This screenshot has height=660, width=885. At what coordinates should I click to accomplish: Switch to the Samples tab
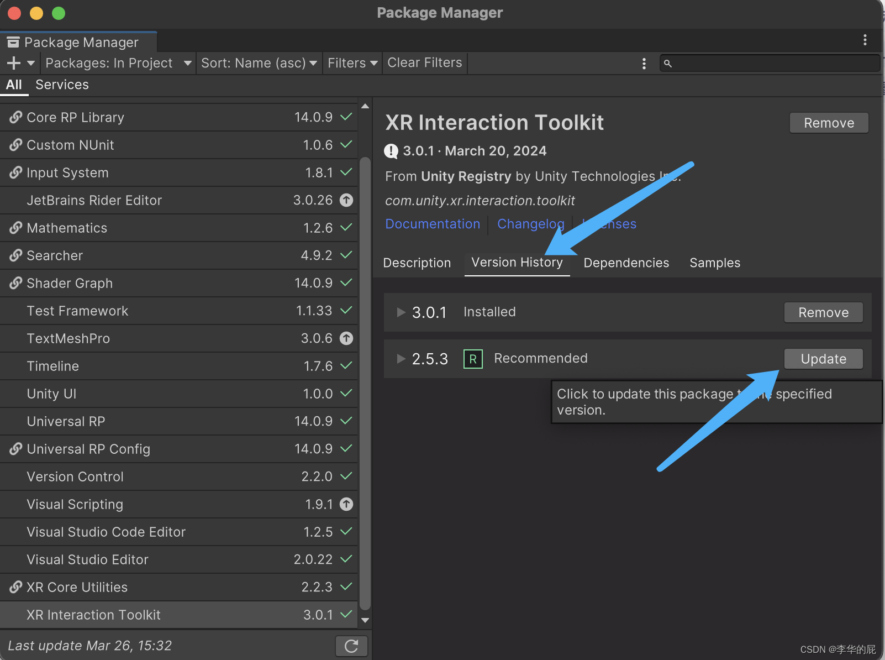[x=715, y=263]
